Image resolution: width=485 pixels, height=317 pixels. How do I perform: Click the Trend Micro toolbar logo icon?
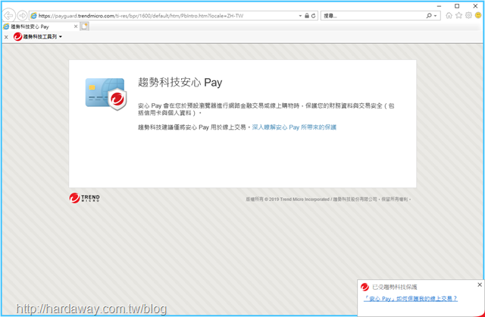[17, 37]
